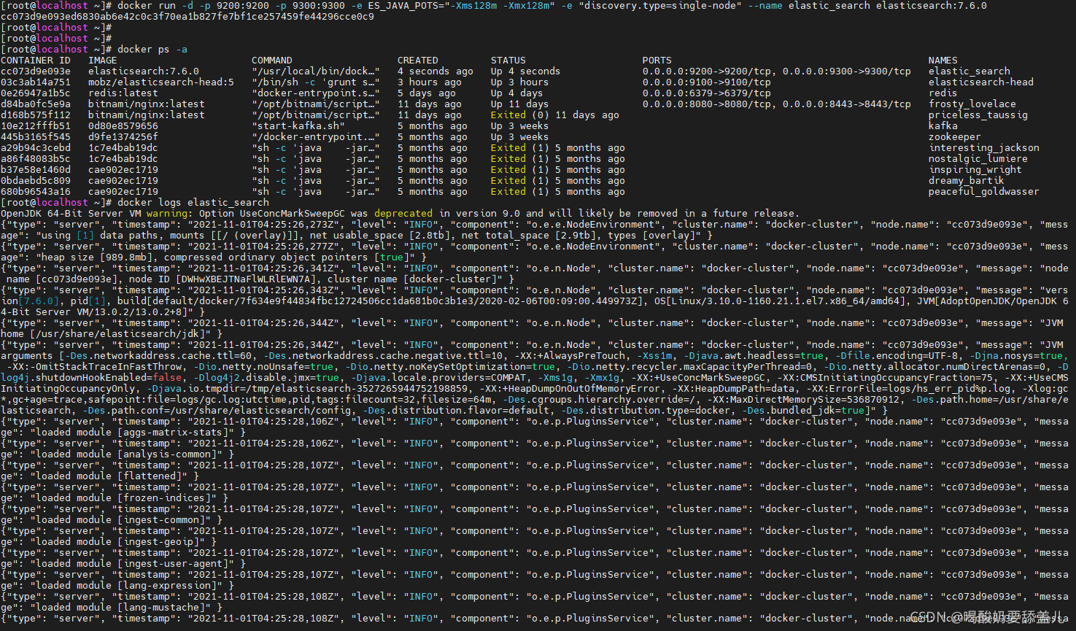This screenshot has width=1076, height=631.
Task: Select the redis:latest image entry
Action: click(123, 93)
